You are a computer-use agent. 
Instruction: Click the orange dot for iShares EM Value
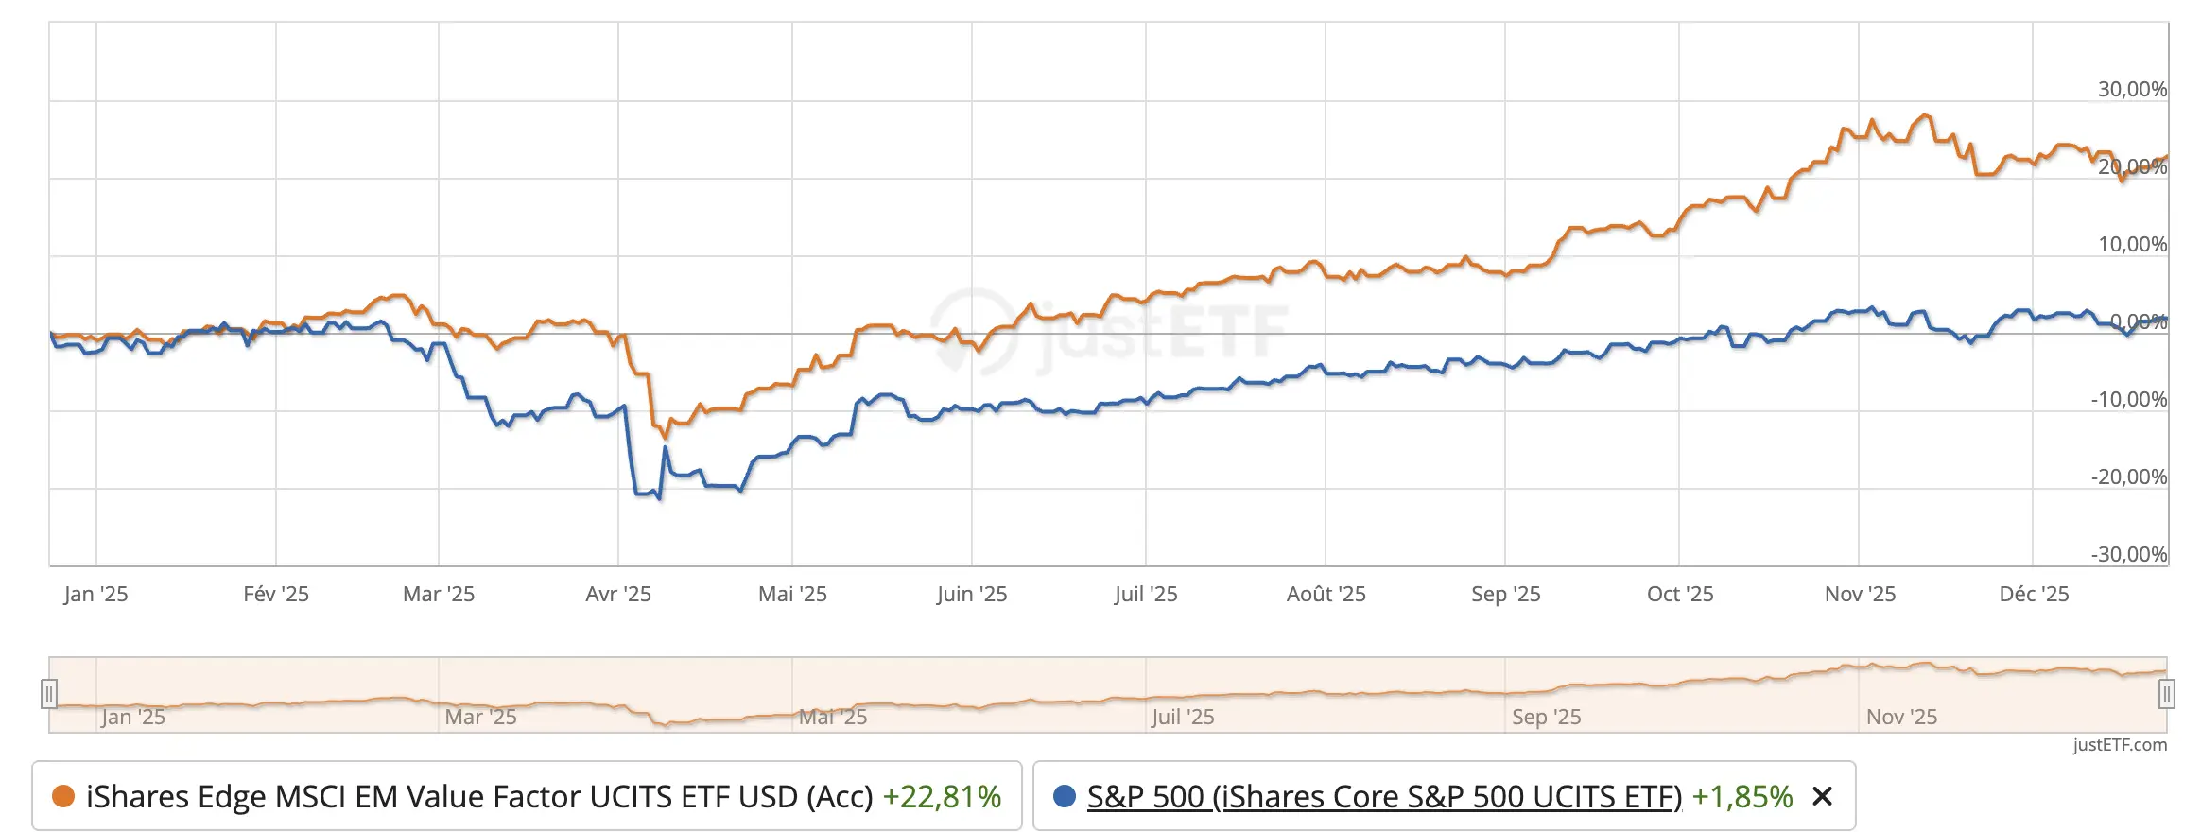click(63, 796)
